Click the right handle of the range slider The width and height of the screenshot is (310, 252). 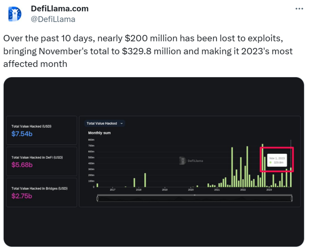coord(291,198)
